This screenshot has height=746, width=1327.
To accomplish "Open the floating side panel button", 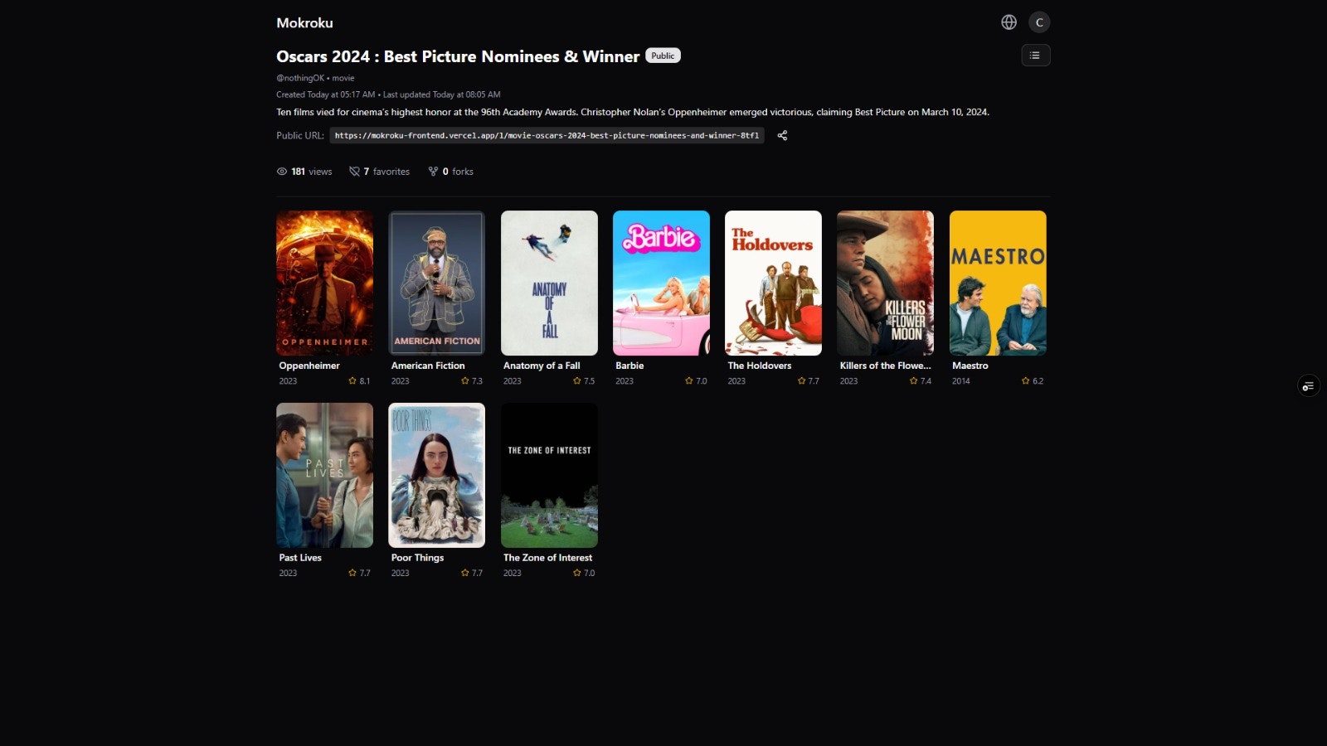I will 1308,385.
